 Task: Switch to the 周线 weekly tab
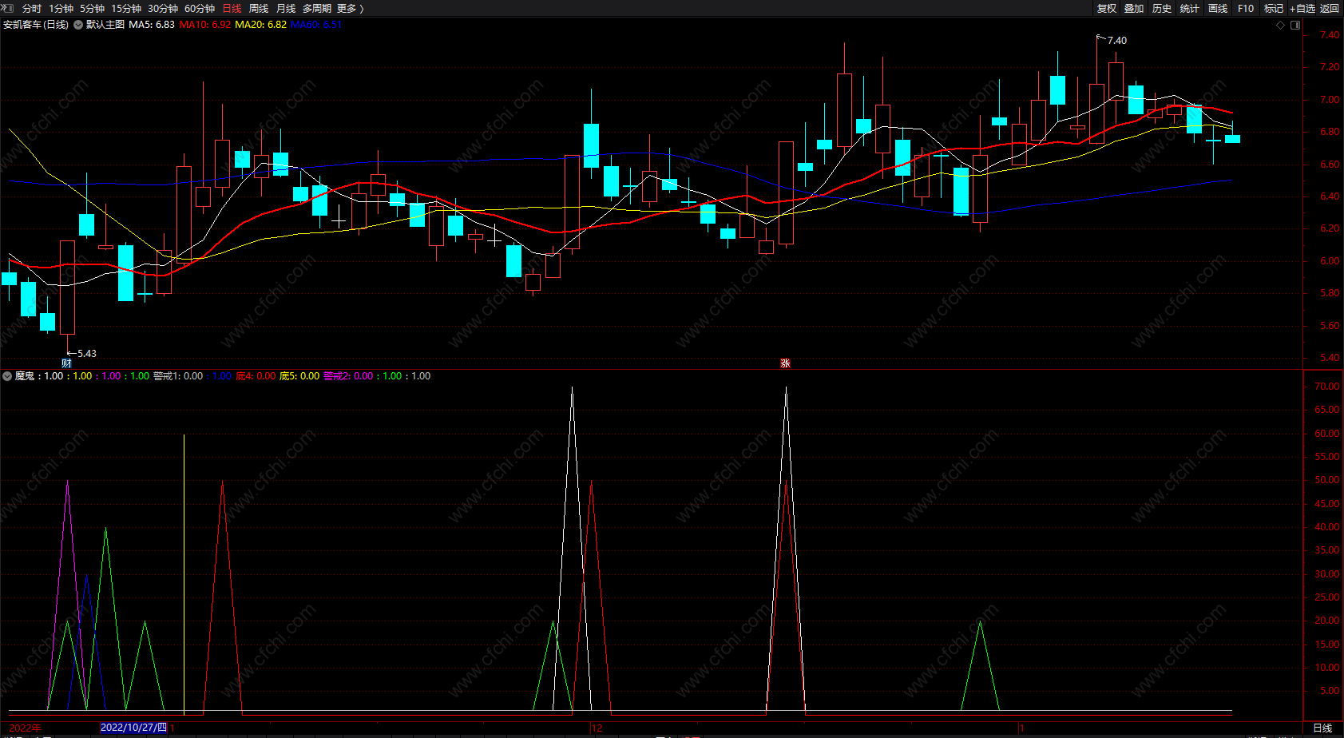[259, 8]
